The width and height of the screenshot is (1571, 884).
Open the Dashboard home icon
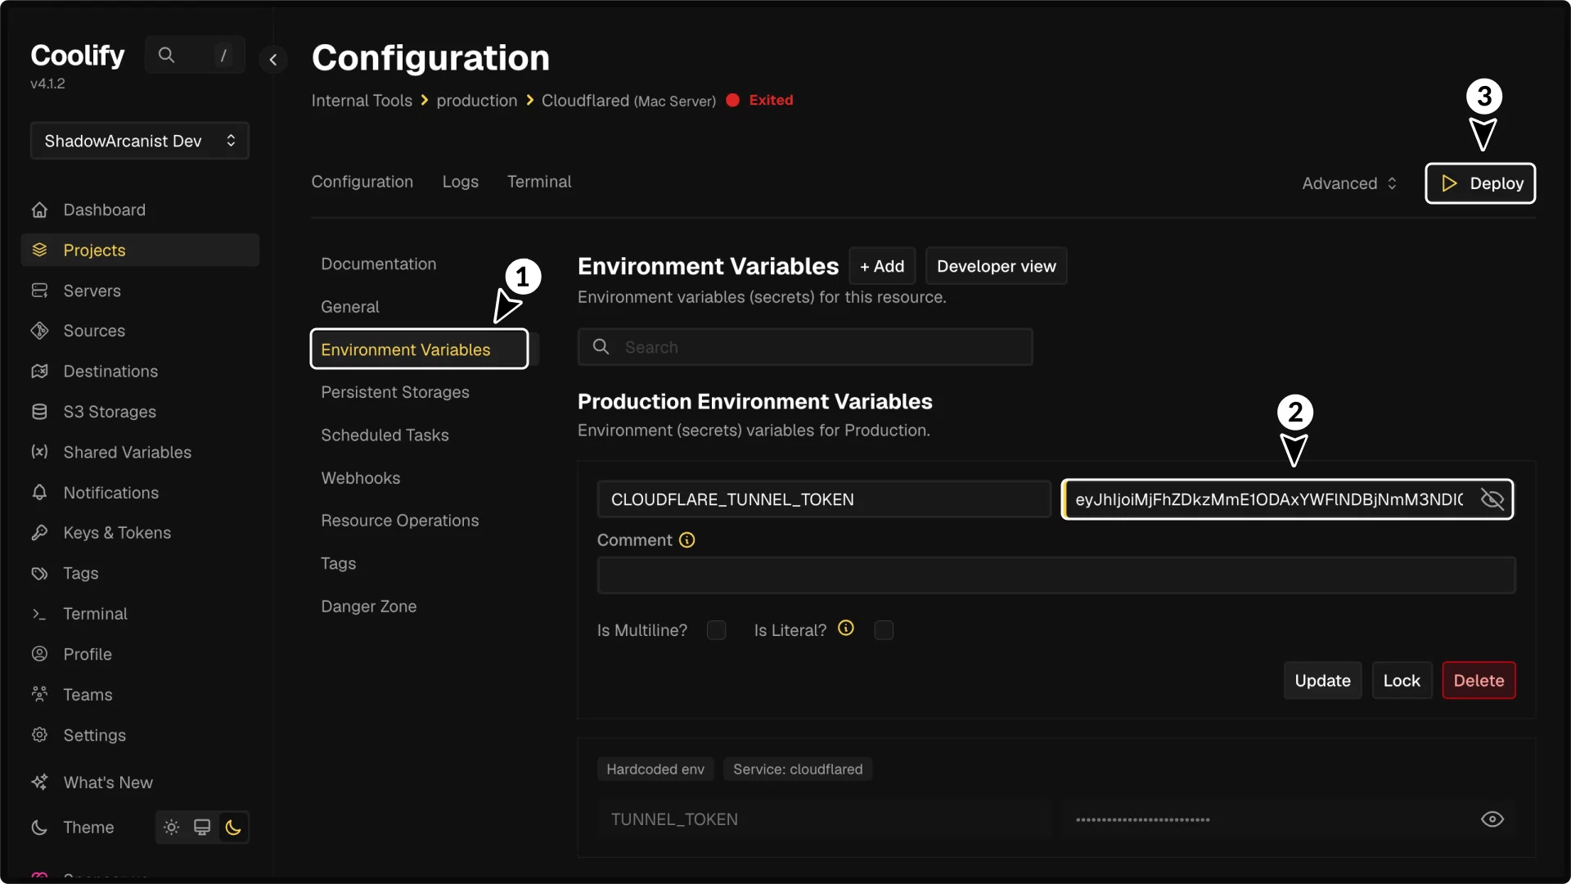(39, 210)
